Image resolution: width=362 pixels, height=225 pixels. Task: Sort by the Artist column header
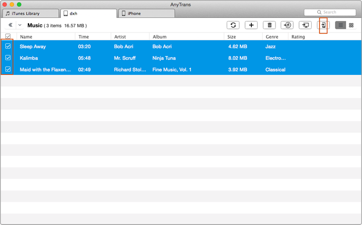point(120,37)
